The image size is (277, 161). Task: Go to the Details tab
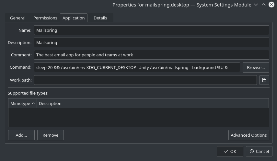coord(100,18)
